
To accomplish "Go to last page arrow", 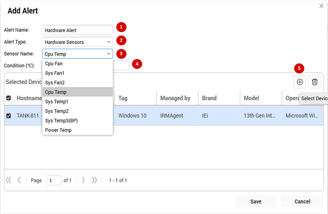I will (94, 180).
